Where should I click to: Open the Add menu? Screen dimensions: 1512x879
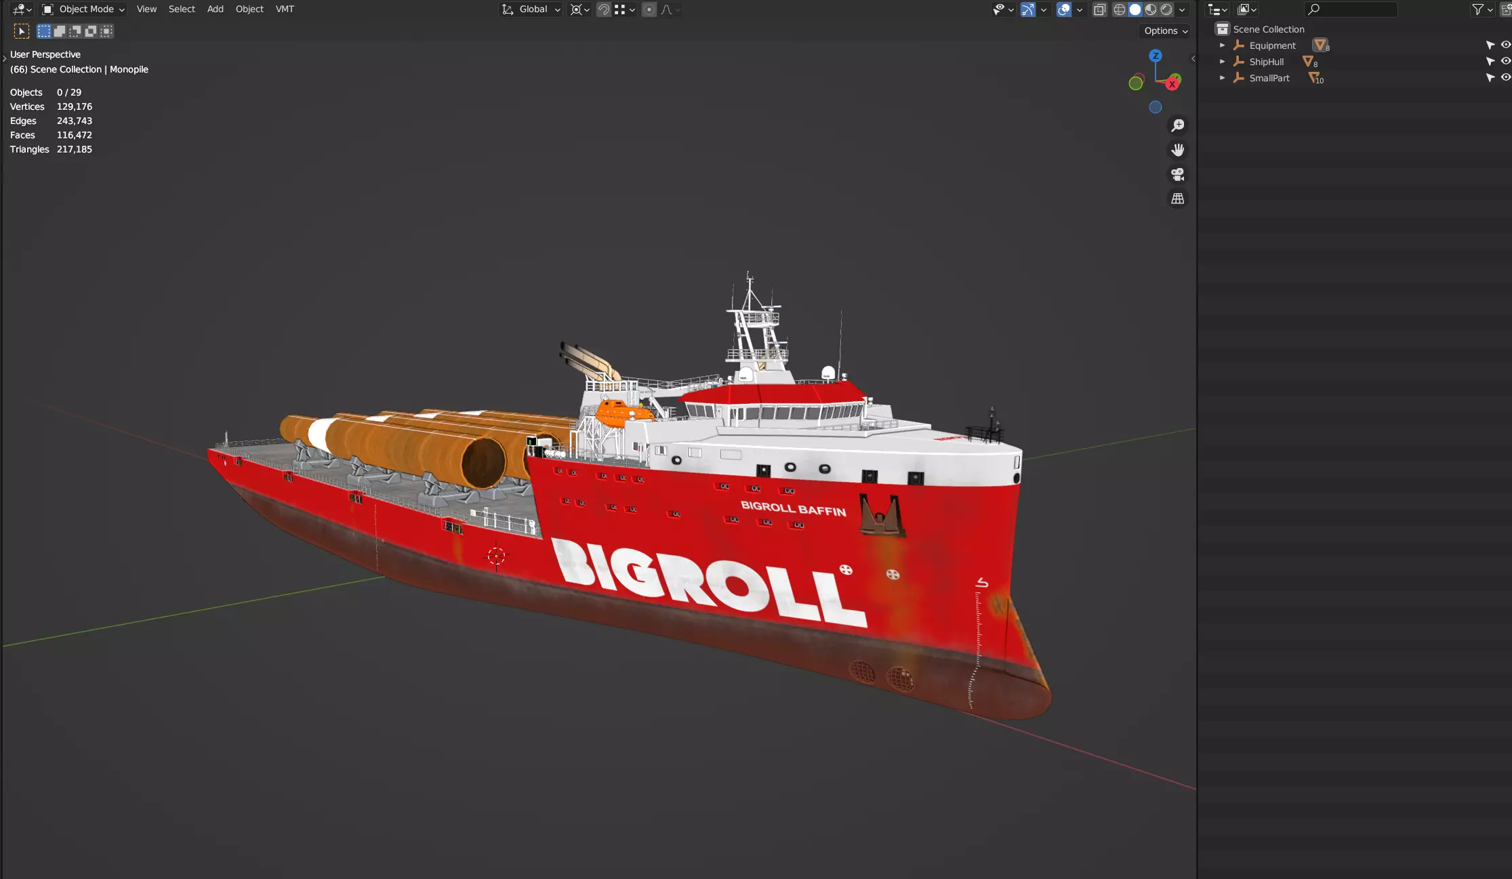tap(215, 9)
